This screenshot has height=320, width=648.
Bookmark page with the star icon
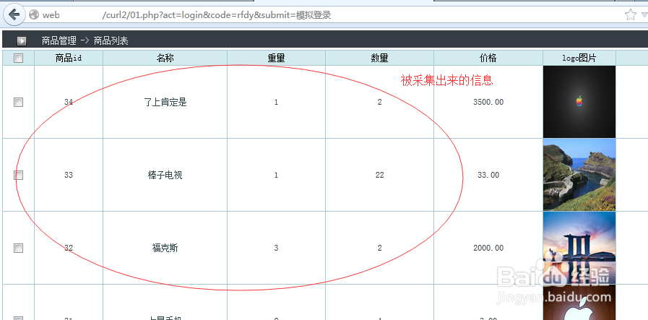(x=630, y=15)
